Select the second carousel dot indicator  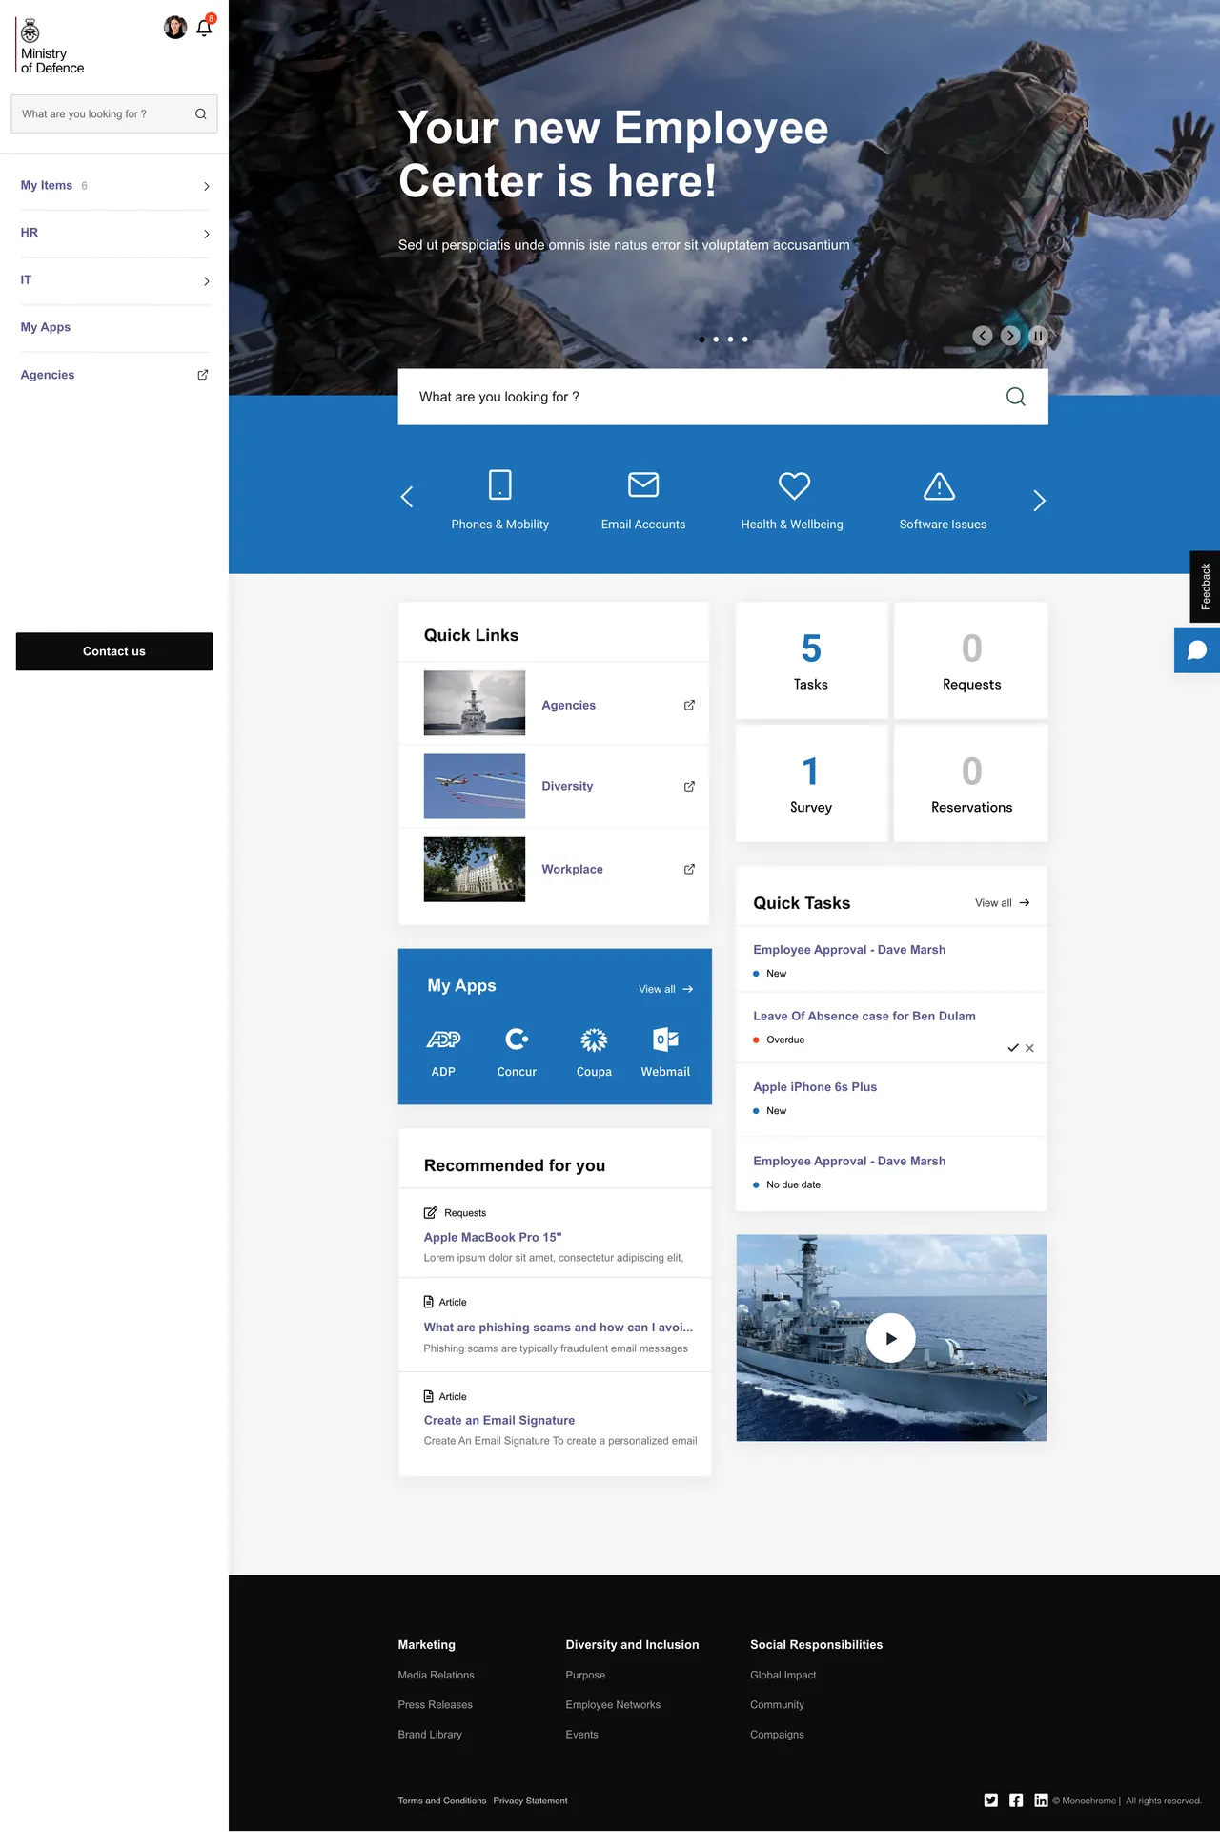click(x=717, y=340)
